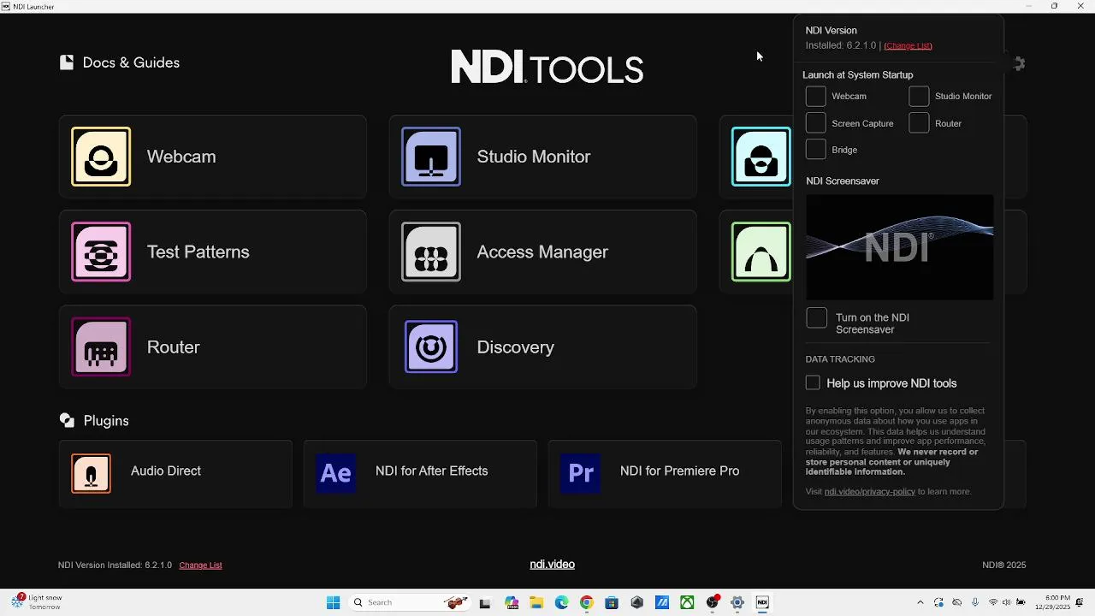The height and width of the screenshot is (616, 1095).
Task: Open the Audio Direct plugin icon
Action: tap(91, 474)
